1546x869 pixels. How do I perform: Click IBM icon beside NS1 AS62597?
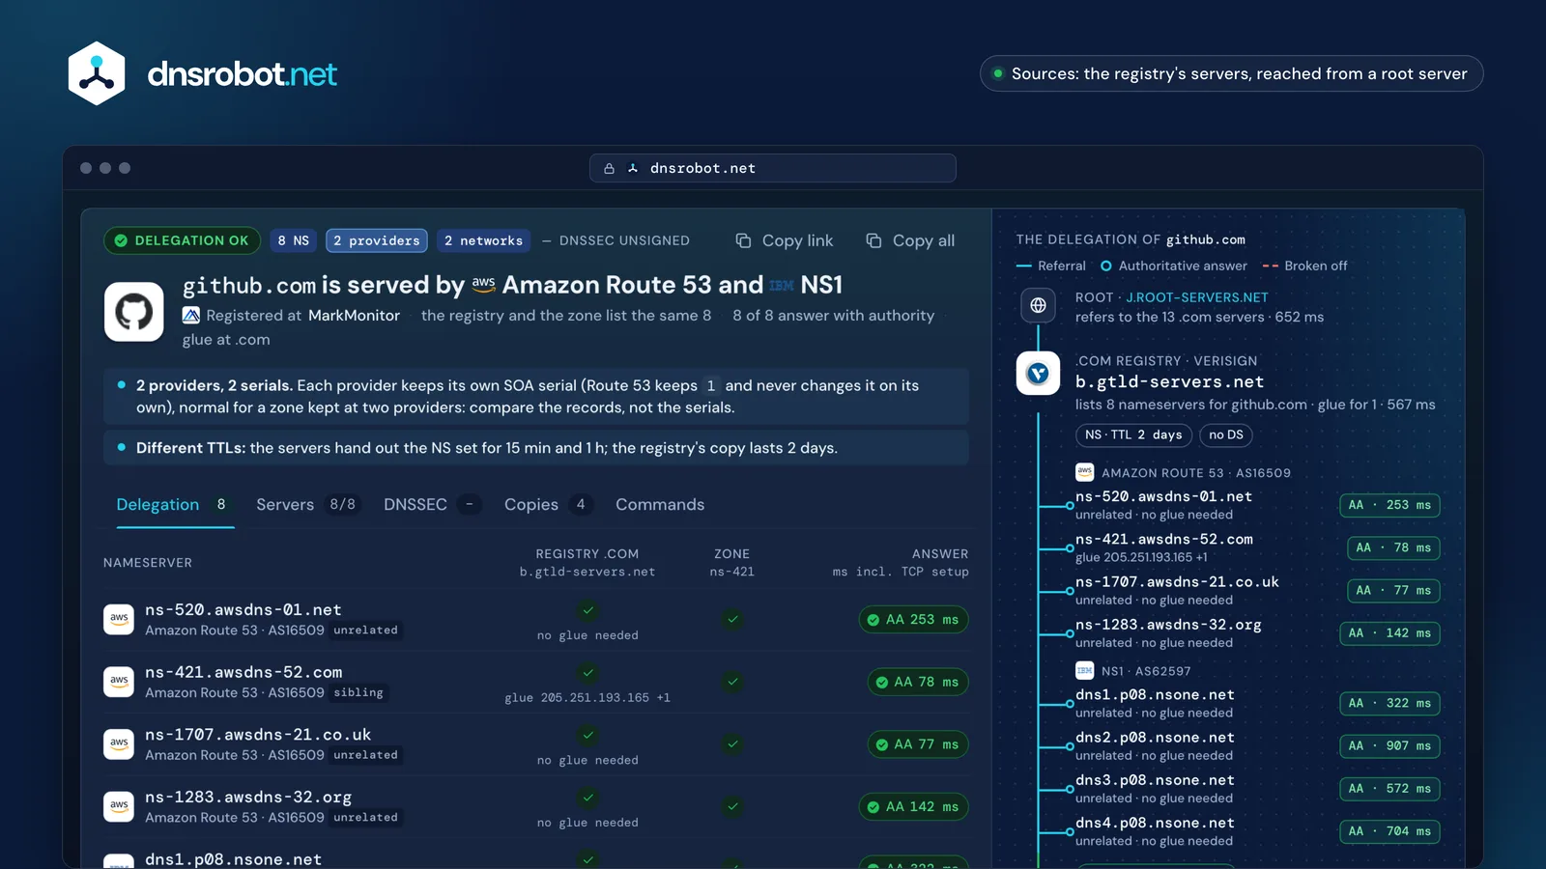click(x=1084, y=670)
